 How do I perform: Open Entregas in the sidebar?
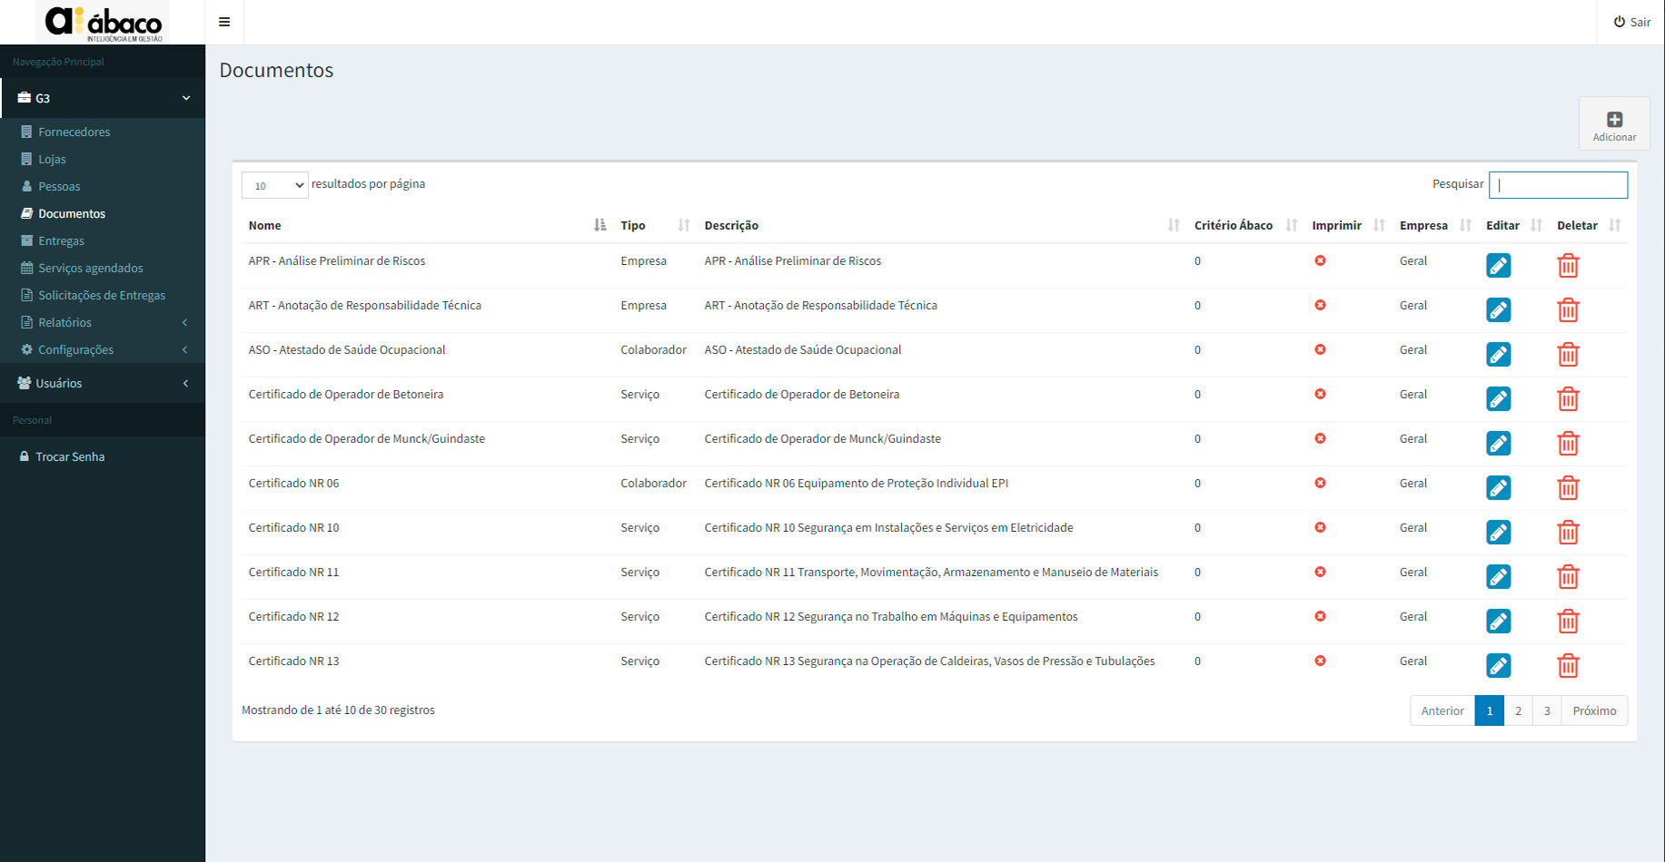pyautogui.click(x=61, y=240)
